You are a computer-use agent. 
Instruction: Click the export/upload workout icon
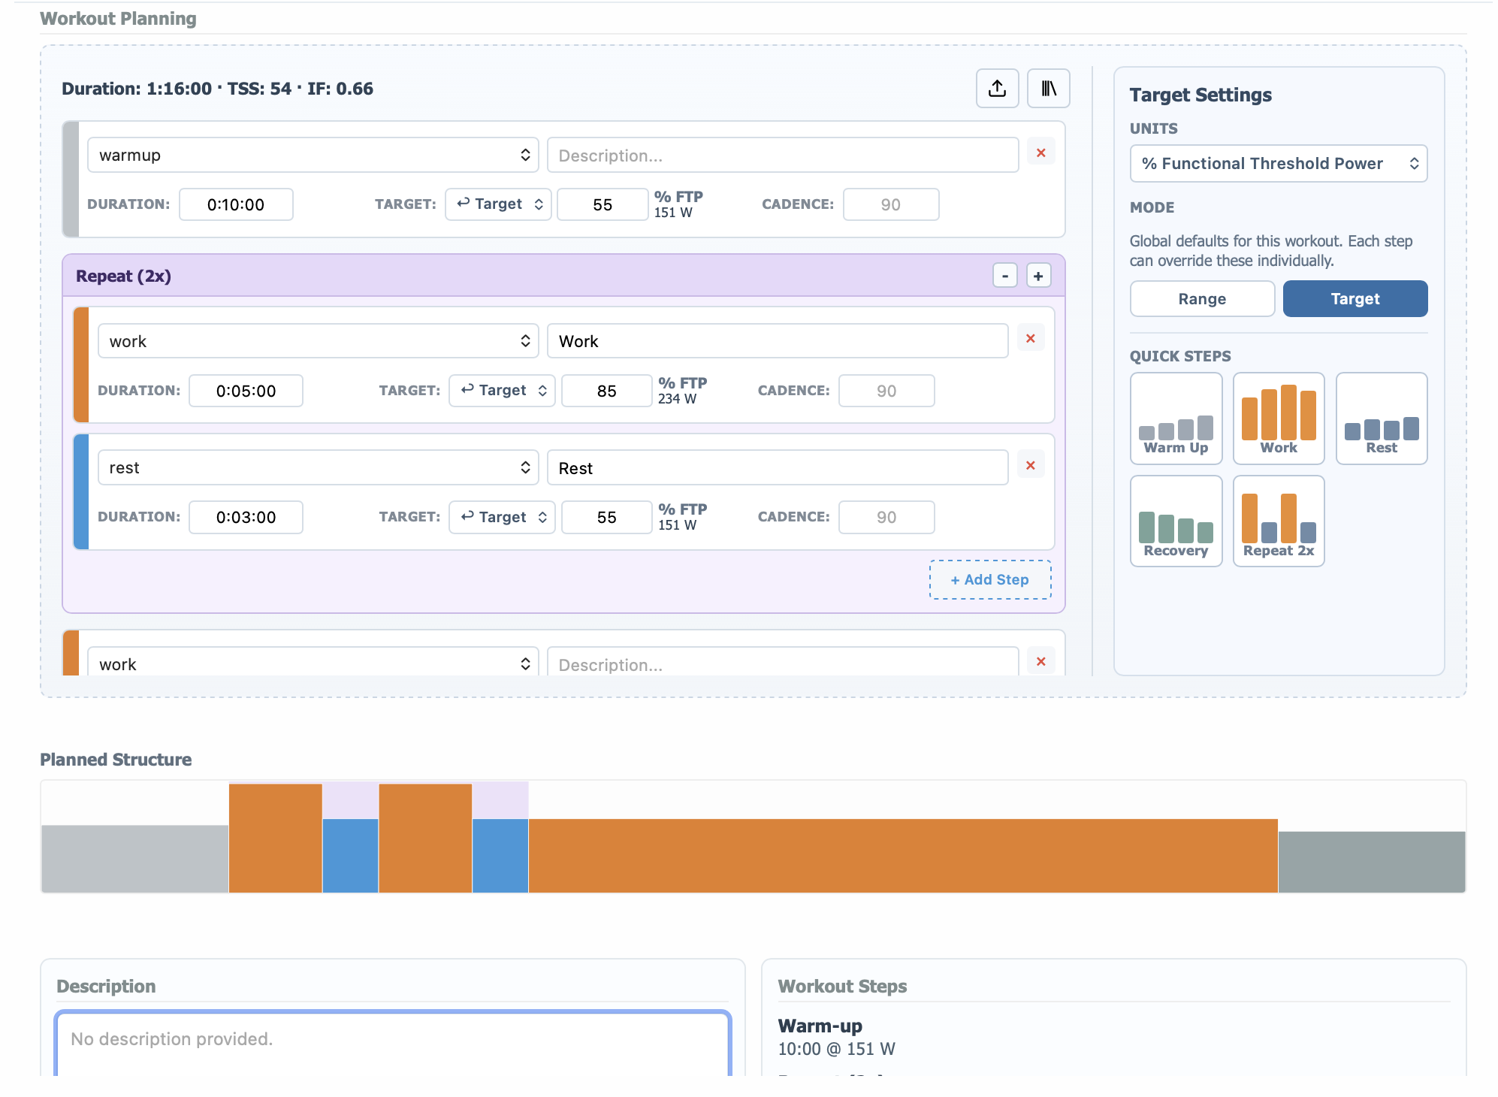click(997, 89)
